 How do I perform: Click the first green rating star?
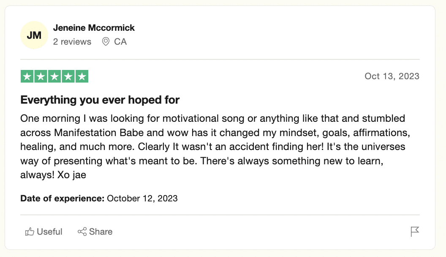[x=27, y=76]
